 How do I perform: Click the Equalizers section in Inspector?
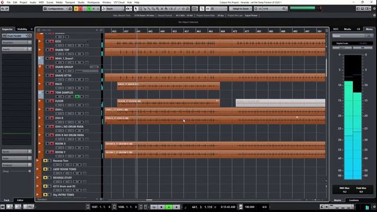pyautogui.click(x=16, y=42)
